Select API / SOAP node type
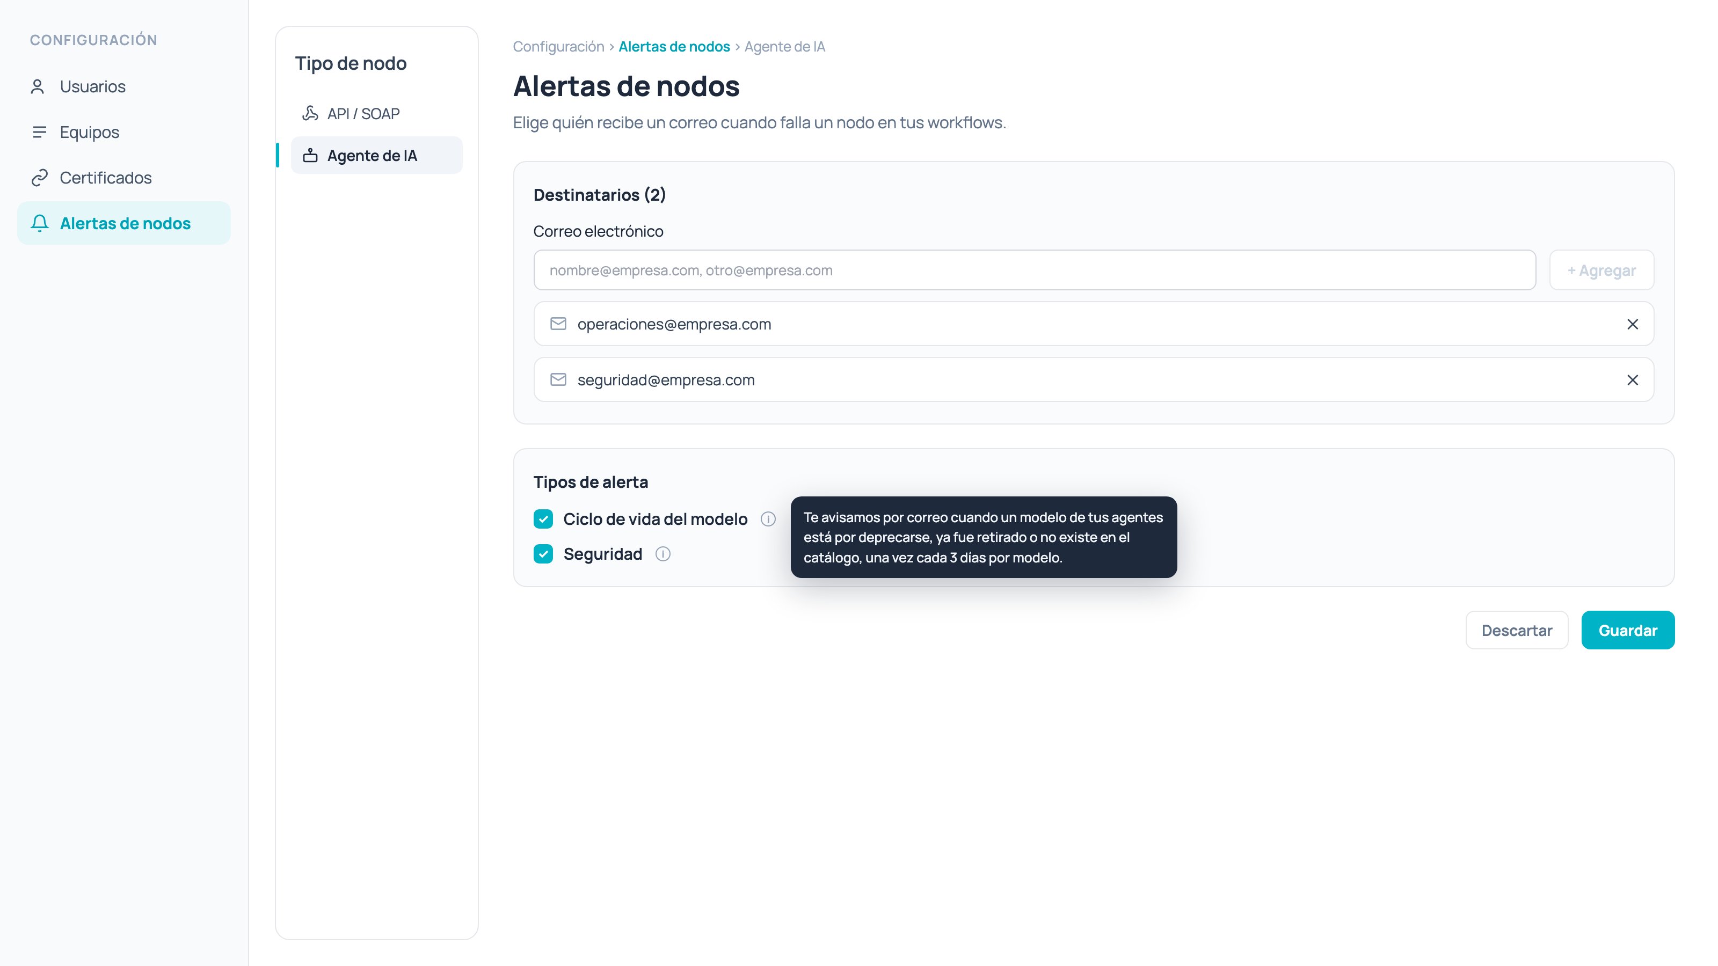1718x966 pixels. [x=376, y=114]
